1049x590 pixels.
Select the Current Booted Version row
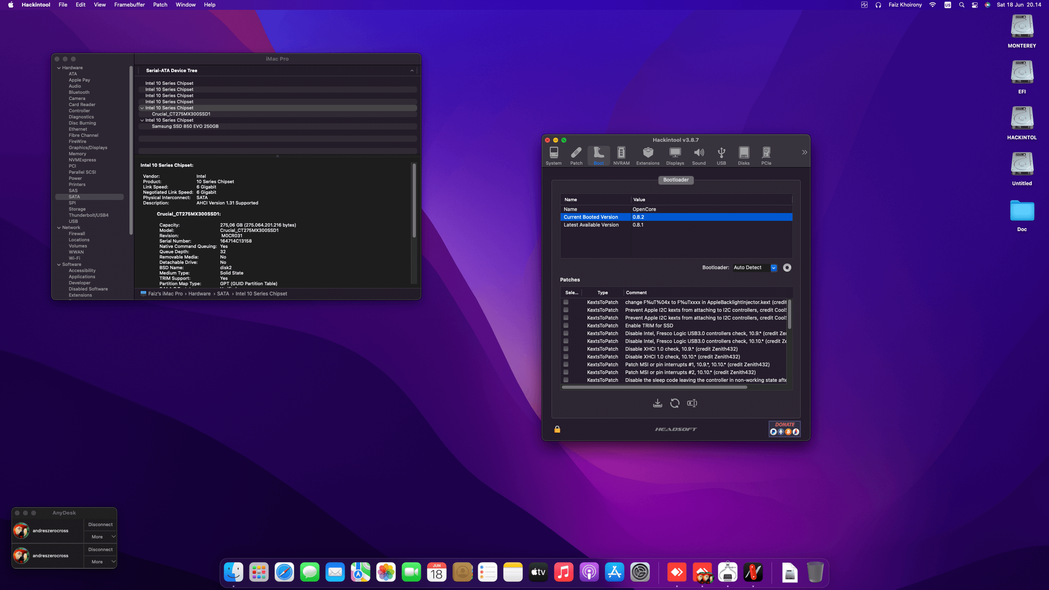tap(594, 217)
